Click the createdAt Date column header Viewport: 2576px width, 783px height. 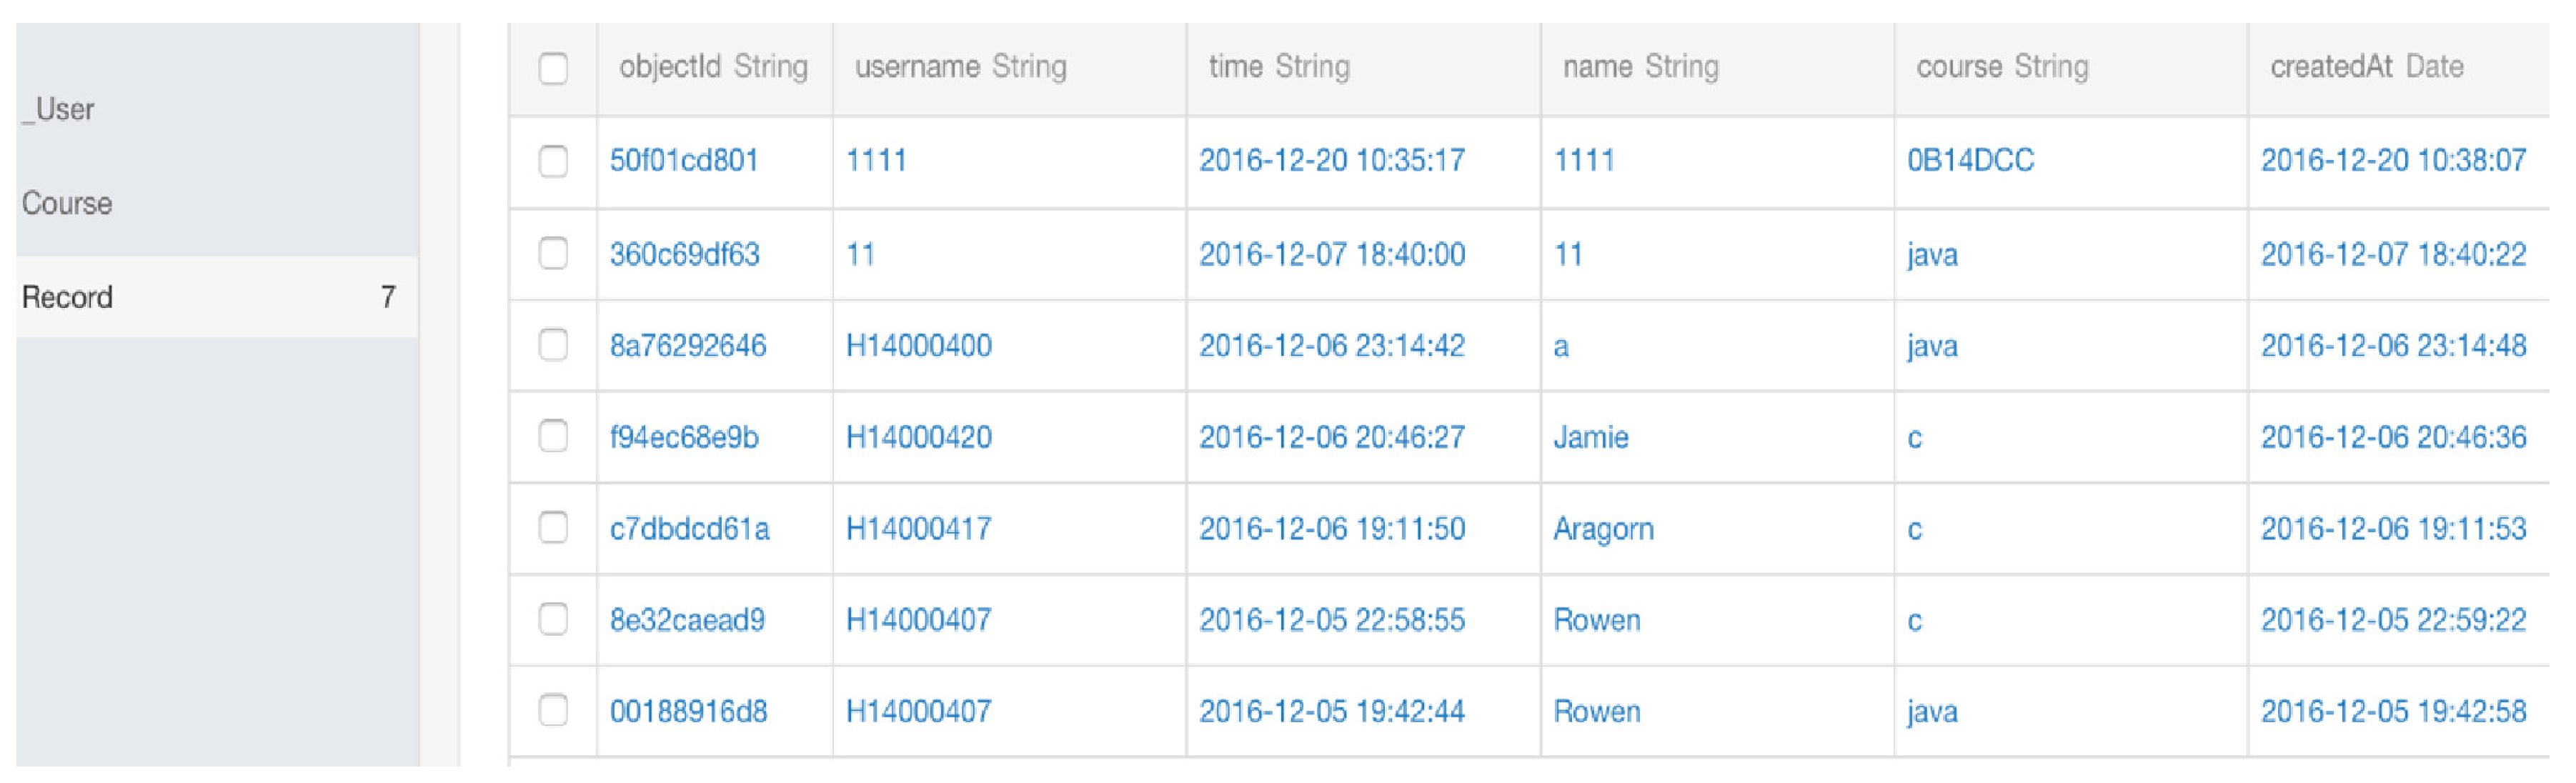pyautogui.click(x=2366, y=67)
